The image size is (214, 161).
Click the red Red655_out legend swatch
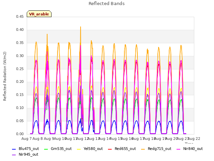pos(110,149)
